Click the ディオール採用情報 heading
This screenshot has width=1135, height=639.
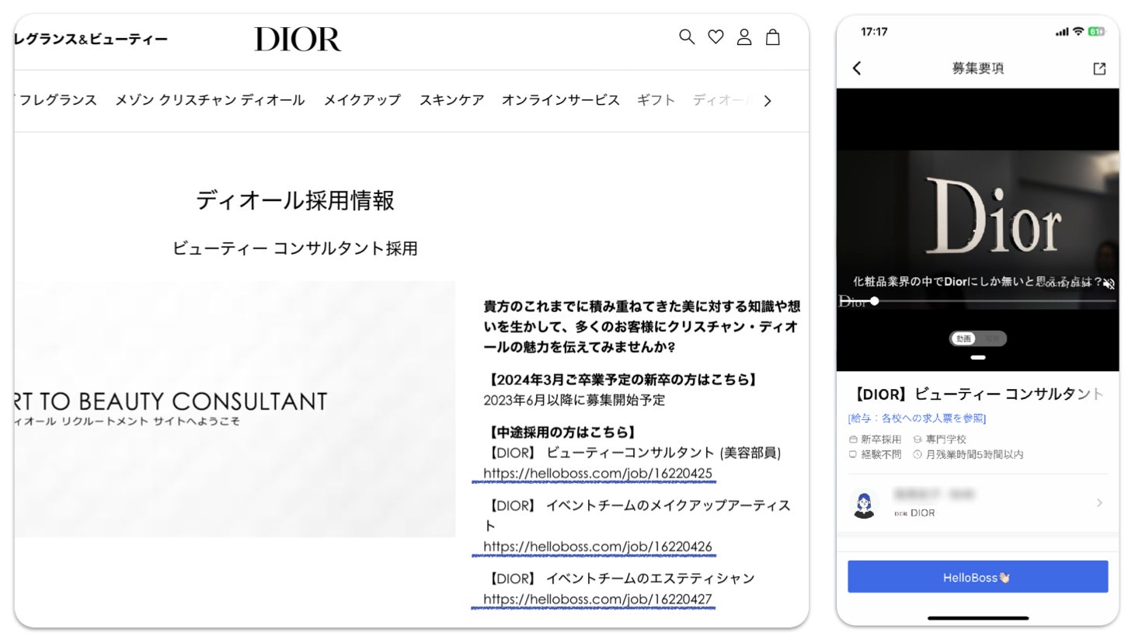(x=295, y=200)
